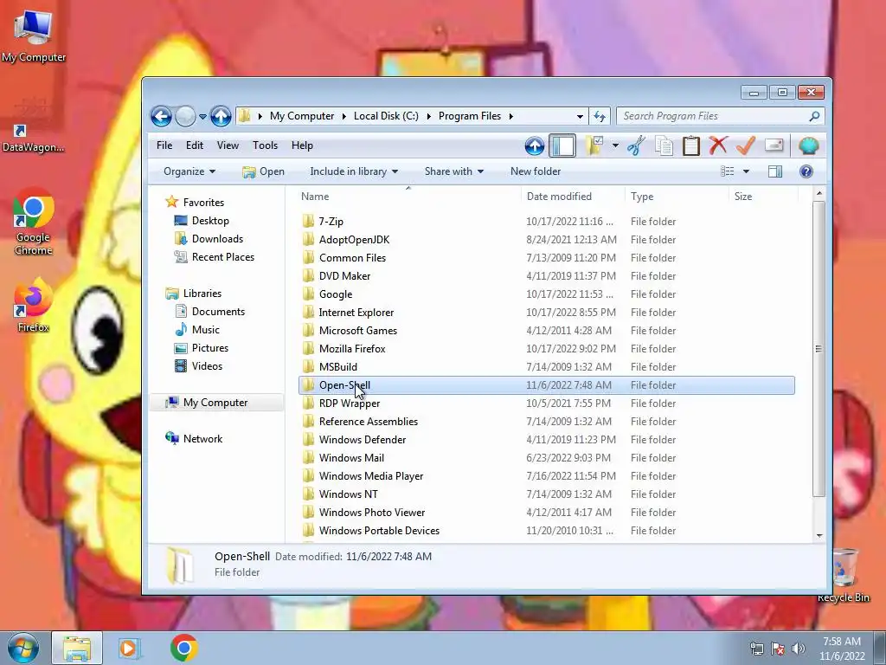Open the dropdown next to folder options icon
Viewport: 886px width, 665px height.
[615, 145]
